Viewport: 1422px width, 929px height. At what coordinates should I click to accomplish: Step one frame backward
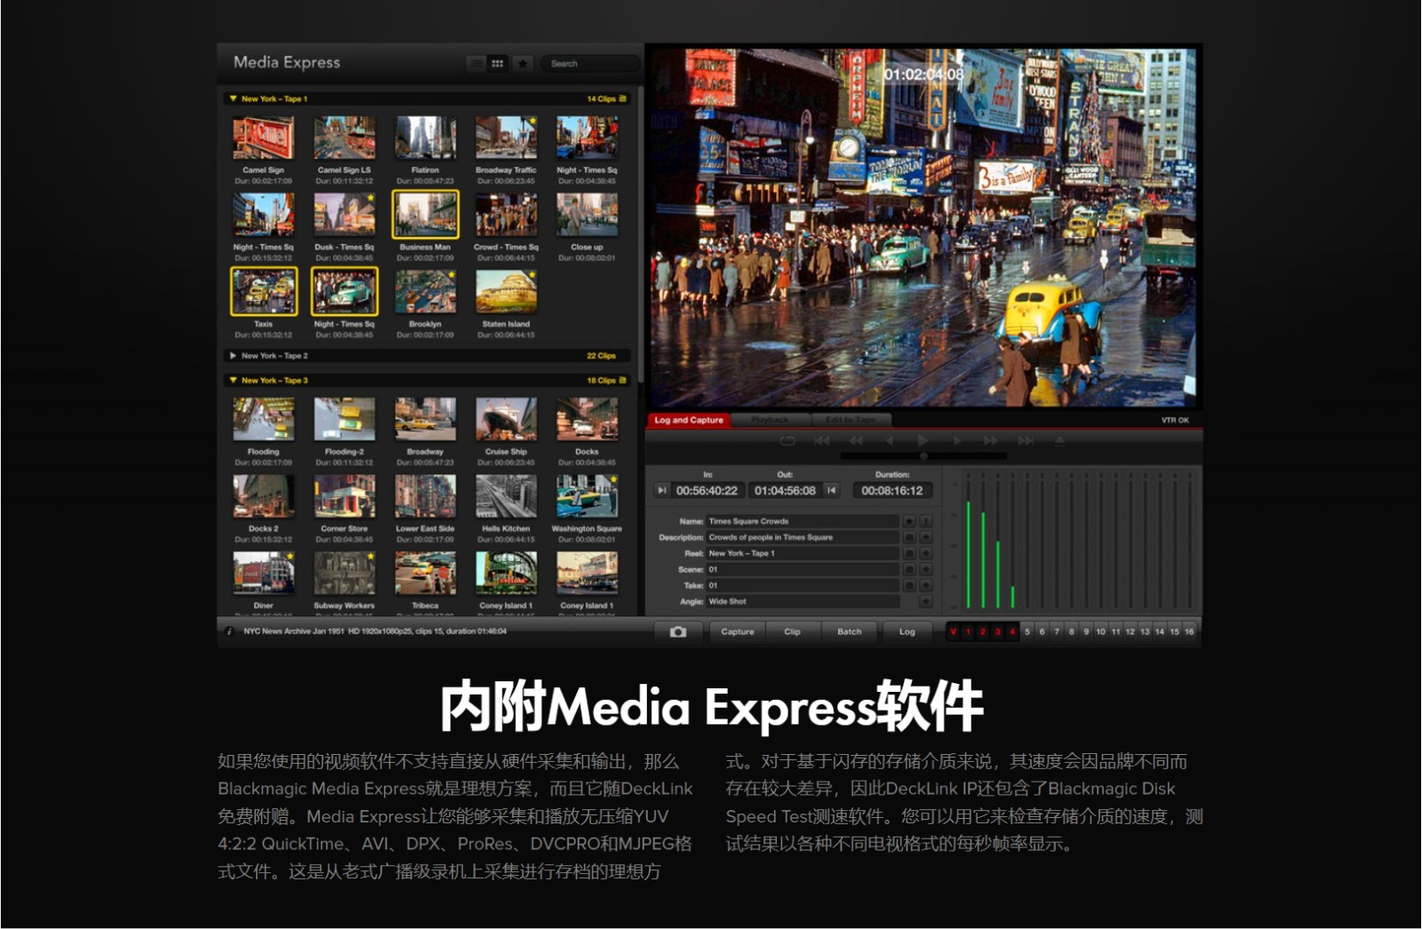click(890, 441)
